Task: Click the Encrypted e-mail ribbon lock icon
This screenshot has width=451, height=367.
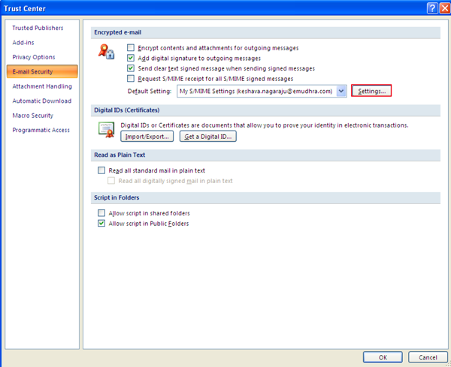Action: [x=107, y=52]
